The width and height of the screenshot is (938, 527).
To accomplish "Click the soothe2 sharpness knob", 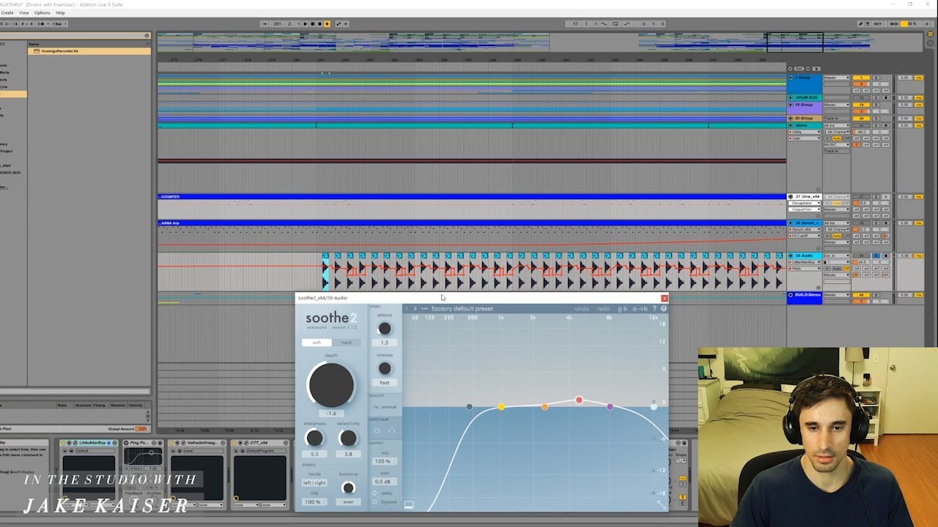I will tap(314, 438).
